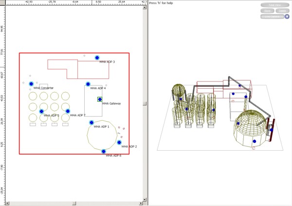
Task: Select the WHA ADP 6 device node
Action: click(103, 152)
